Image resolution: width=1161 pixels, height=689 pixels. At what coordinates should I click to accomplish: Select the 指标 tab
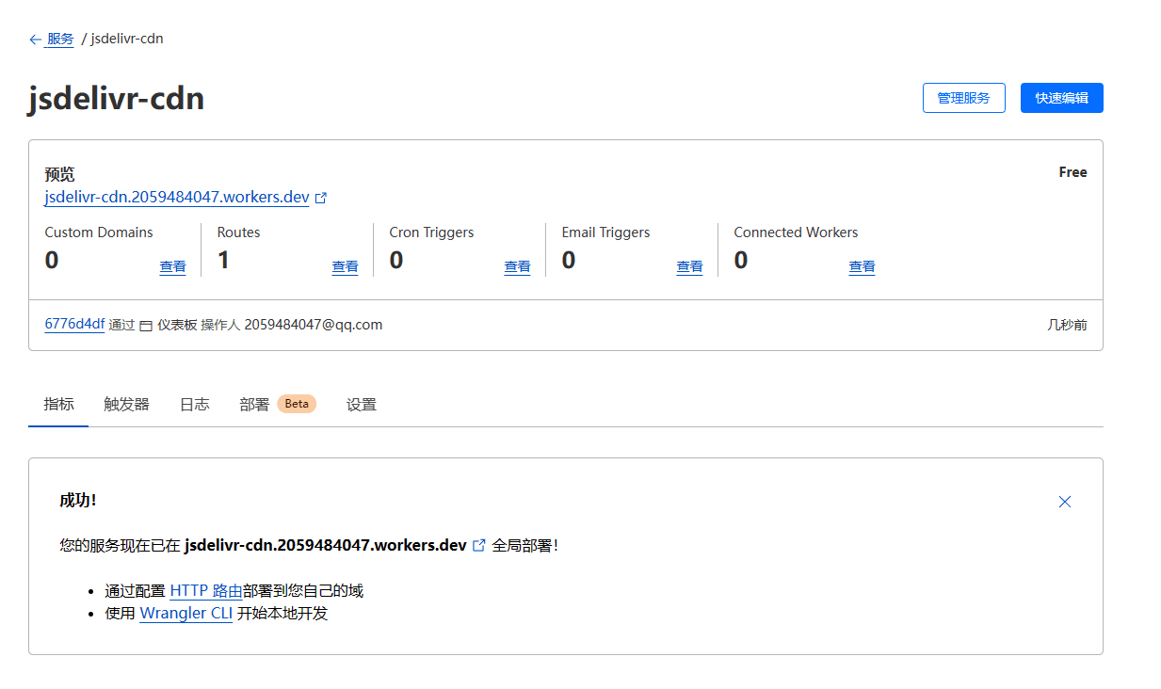(58, 405)
